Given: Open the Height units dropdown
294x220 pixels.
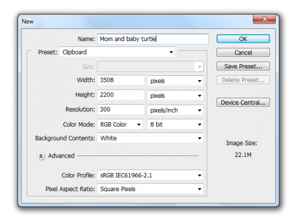Looking at the screenshot, I should click(x=175, y=95).
